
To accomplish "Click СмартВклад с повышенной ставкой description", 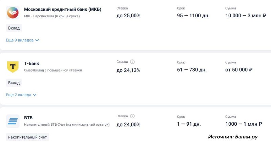I will [x=53, y=70].
